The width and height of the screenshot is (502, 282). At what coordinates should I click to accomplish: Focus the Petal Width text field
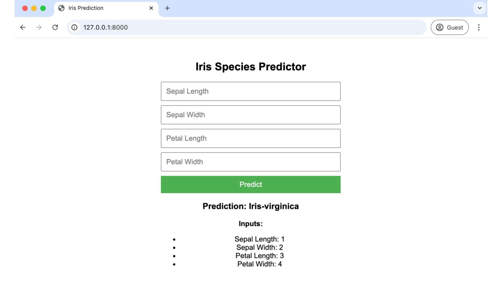click(250, 162)
